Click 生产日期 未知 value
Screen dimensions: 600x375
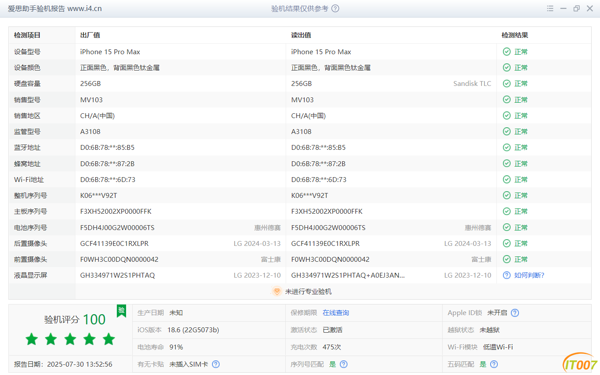[176, 313]
